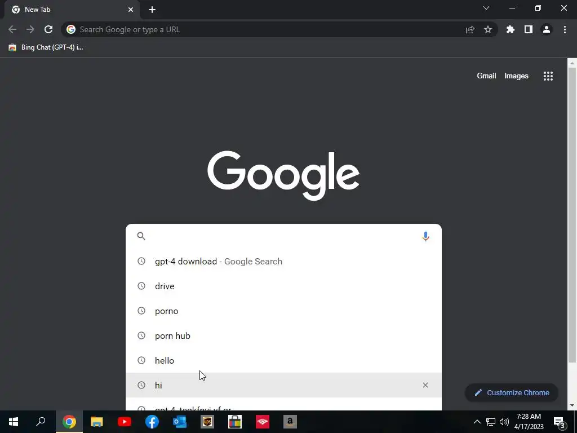Open tab search chevron in title bar
This screenshot has height=433, width=577.
[x=486, y=8]
